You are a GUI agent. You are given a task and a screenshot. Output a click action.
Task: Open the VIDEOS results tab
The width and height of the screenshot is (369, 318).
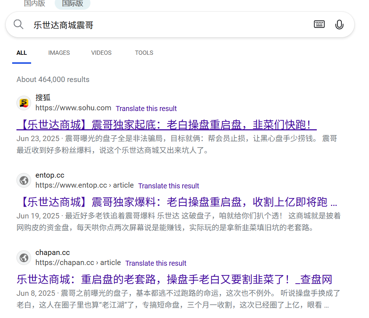pos(101,53)
